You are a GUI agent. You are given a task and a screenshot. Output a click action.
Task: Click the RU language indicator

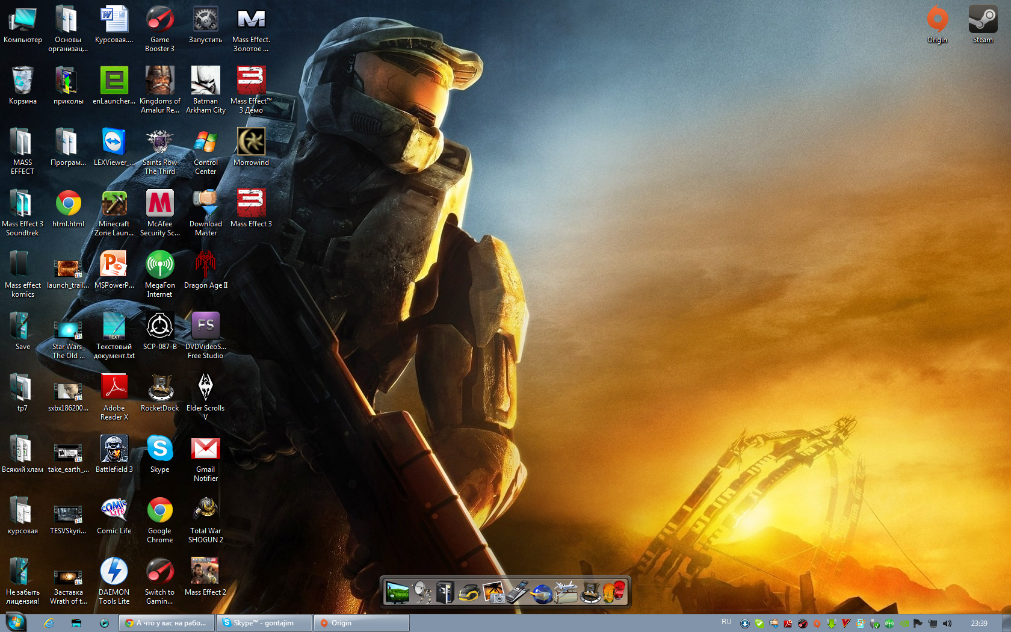(x=726, y=622)
